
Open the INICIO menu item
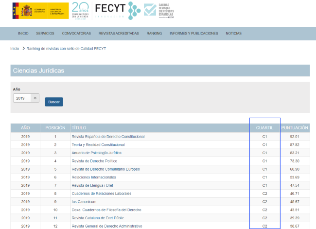click(23, 34)
